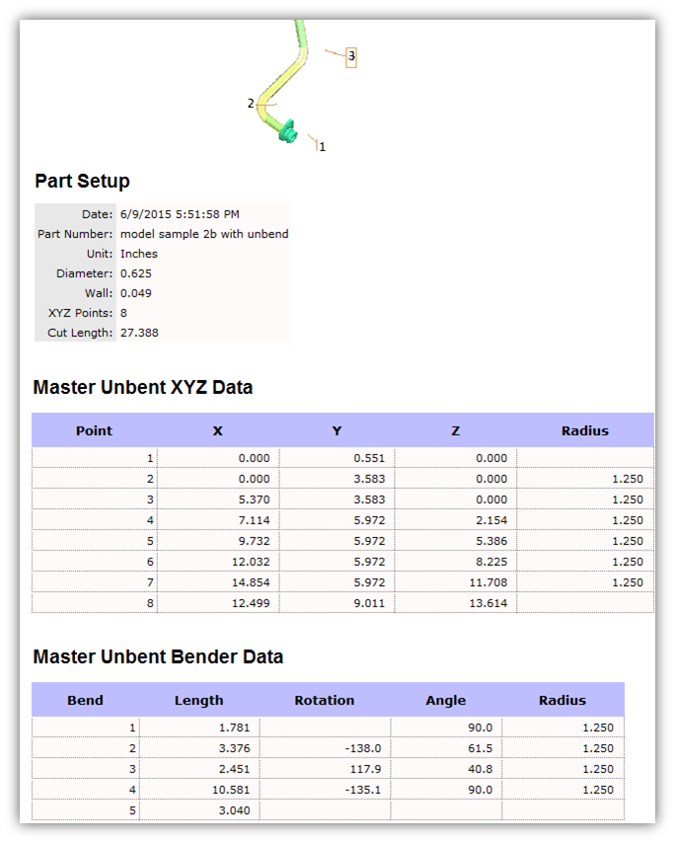
Task: Click label 1 near the tube end
Action: [322, 146]
